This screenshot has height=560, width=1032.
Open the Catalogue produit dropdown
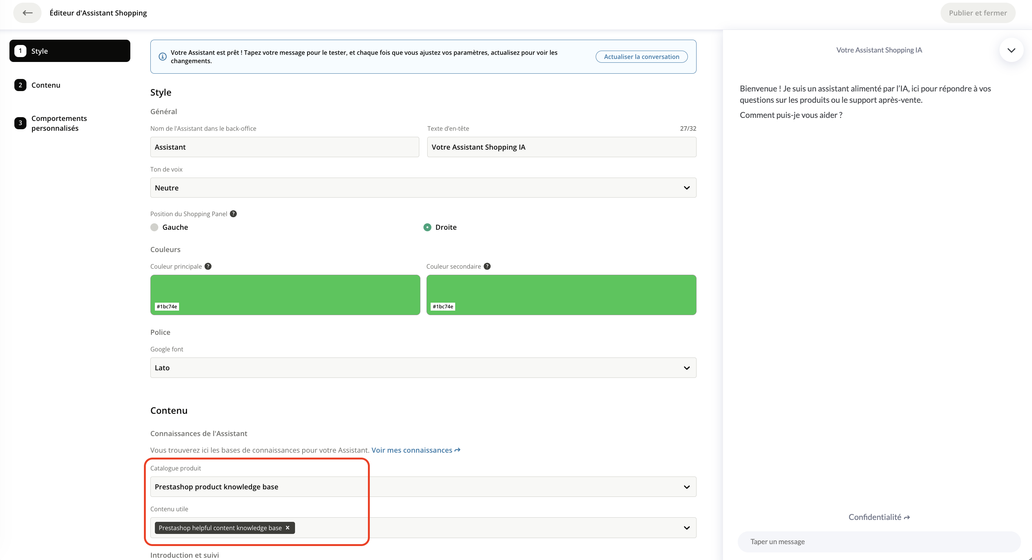point(423,487)
